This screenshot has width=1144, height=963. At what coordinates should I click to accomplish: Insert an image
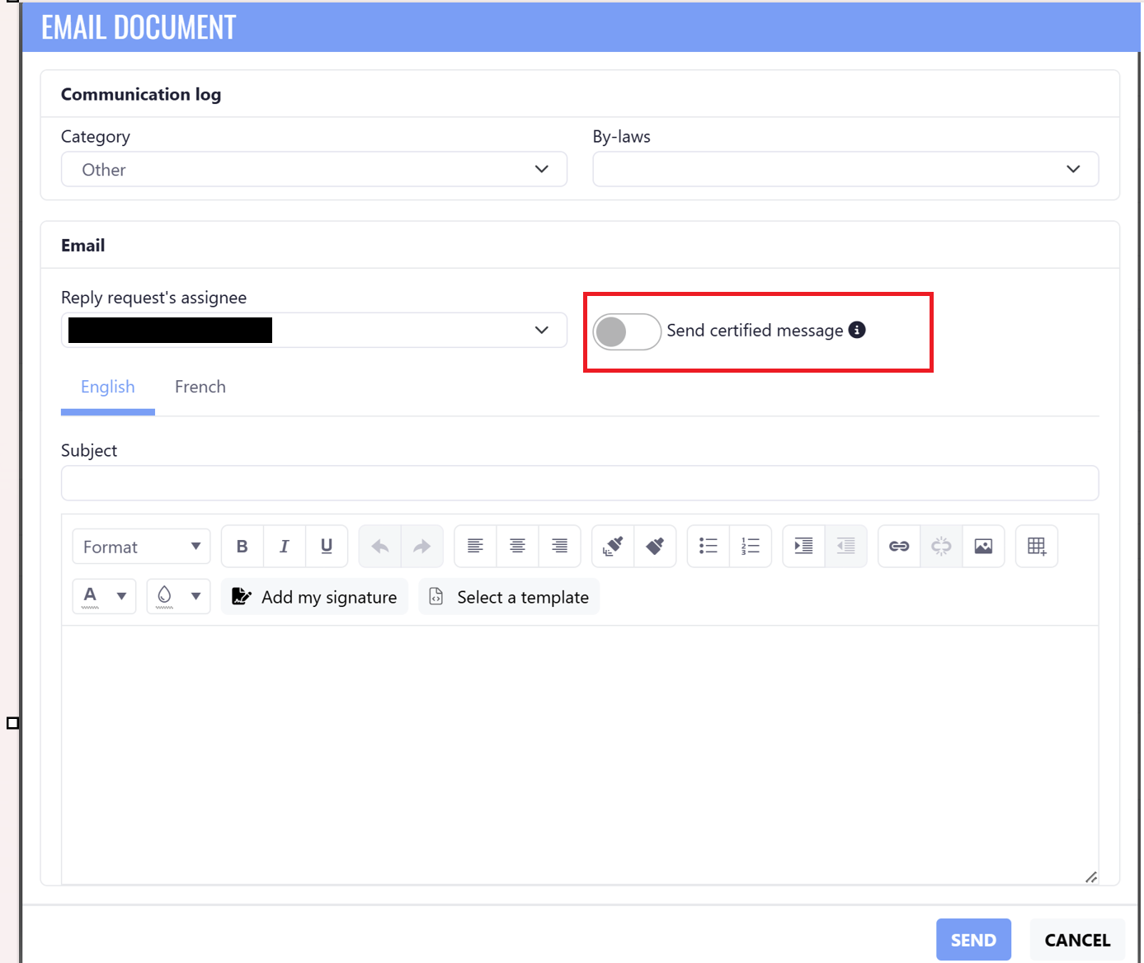tap(983, 546)
